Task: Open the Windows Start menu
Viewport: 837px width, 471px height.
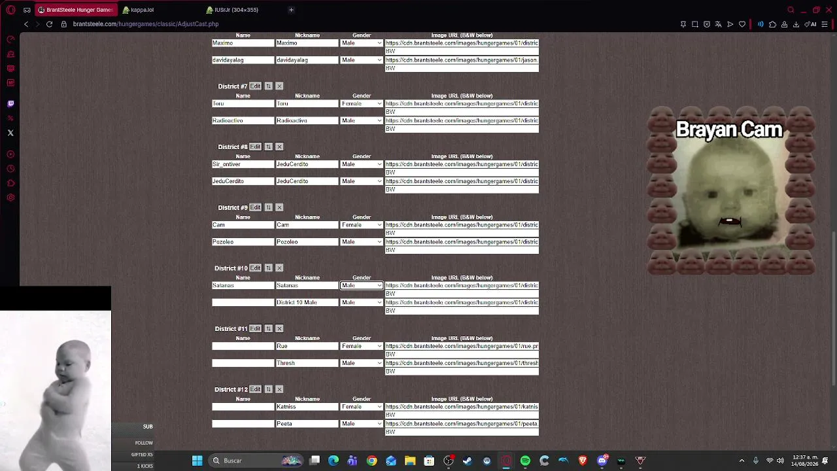Action: coord(197,461)
